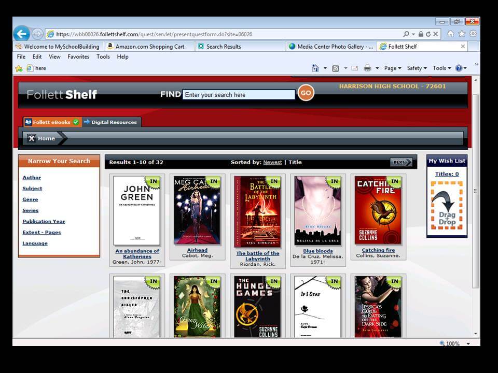This screenshot has width=498, height=373.
Task: Narrow search by Publication Year
Action: 44,221
